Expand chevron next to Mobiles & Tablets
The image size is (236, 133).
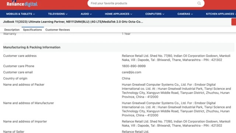(34, 14)
